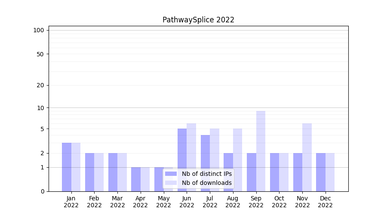Select the 20 y-axis tick label
The image size is (387, 215).
40,85
